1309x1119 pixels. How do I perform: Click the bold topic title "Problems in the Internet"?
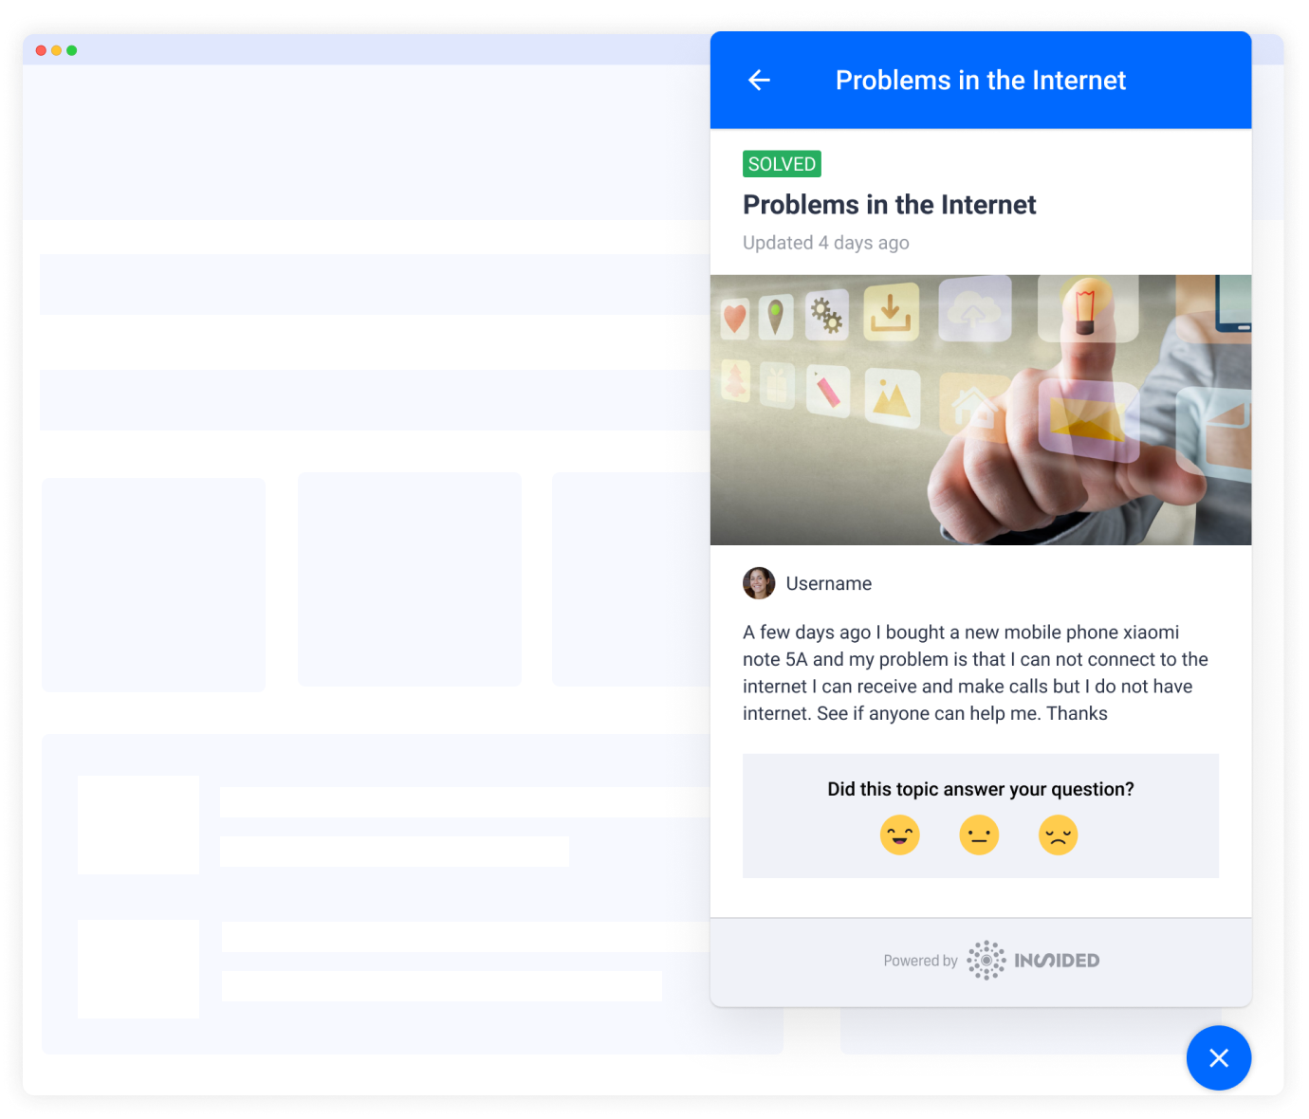point(890,205)
